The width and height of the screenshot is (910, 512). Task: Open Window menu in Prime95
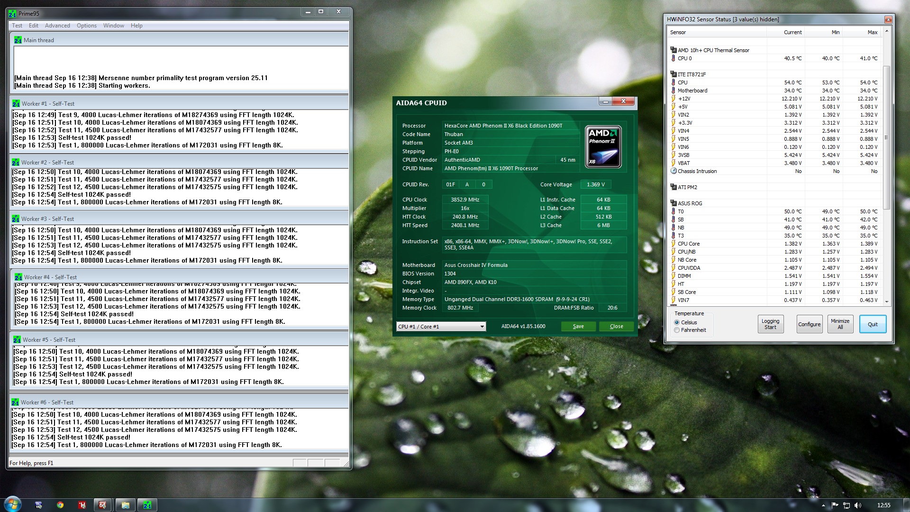point(114,26)
